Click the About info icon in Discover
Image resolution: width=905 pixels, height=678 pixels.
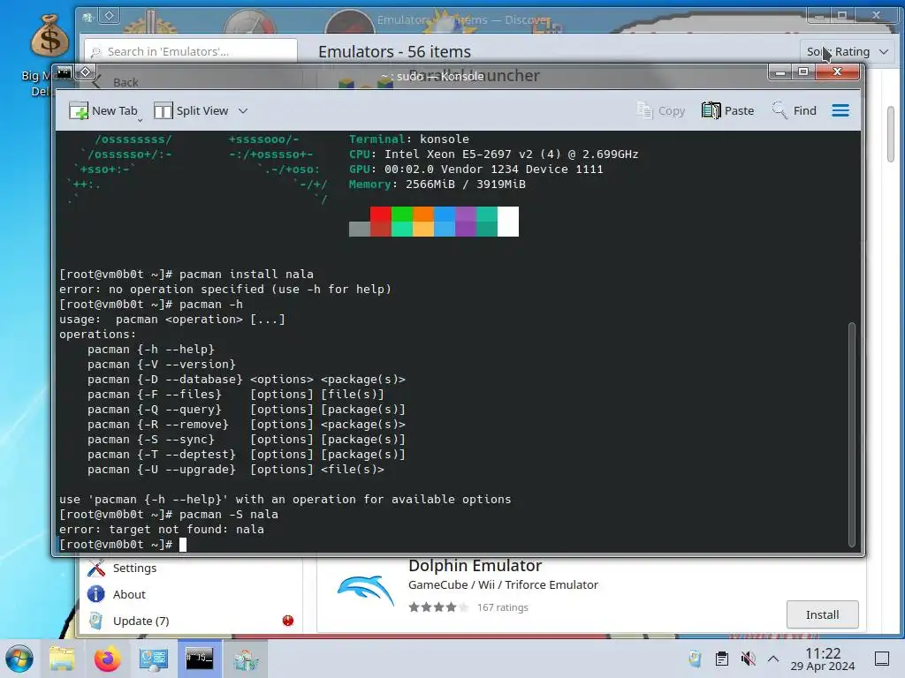point(95,594)
